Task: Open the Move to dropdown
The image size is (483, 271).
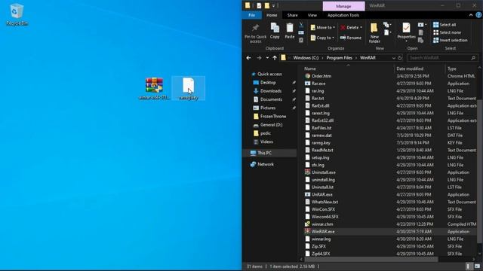Action: [322, 28]
